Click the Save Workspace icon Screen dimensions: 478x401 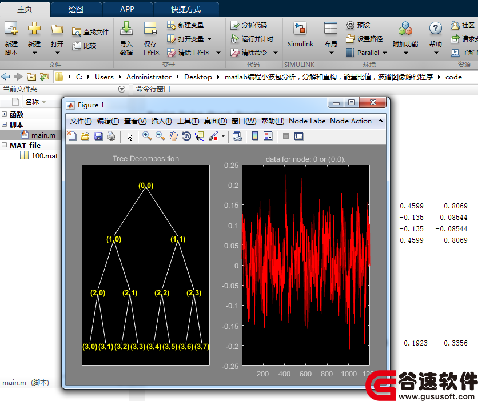point(150,29)
